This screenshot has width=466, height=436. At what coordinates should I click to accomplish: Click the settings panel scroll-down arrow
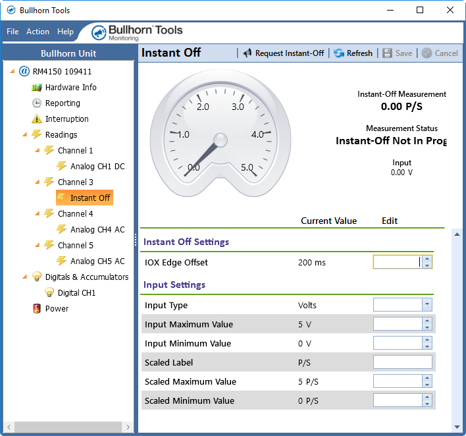pos(457,427)
